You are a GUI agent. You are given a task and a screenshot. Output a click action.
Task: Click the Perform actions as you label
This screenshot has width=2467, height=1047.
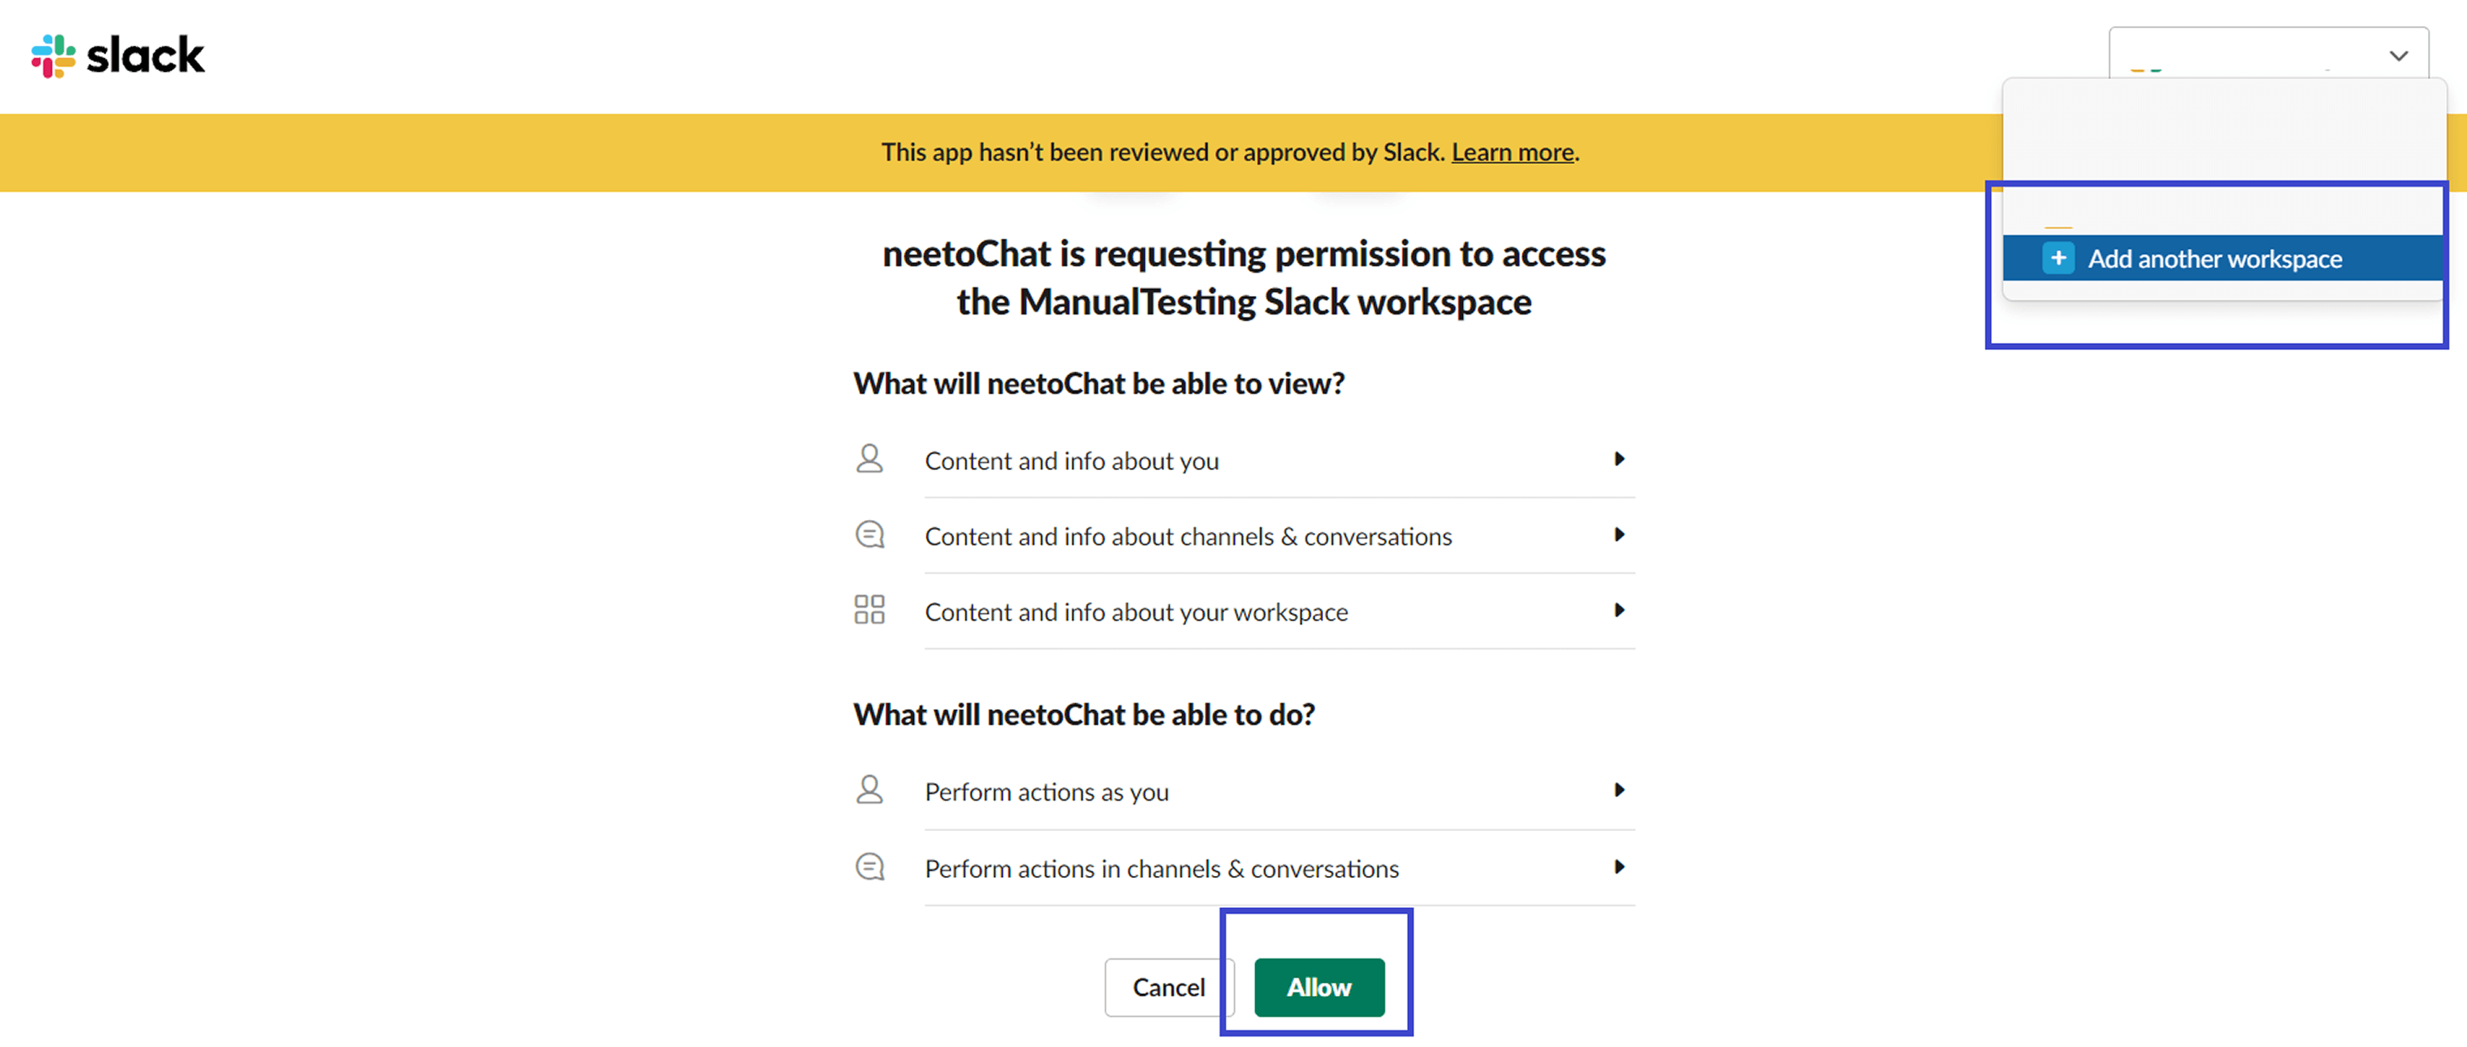[x=1047, y=793]
